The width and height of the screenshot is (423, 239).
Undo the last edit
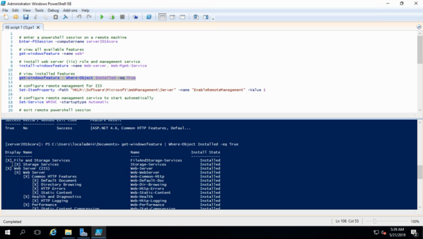[x=79, y=17]
